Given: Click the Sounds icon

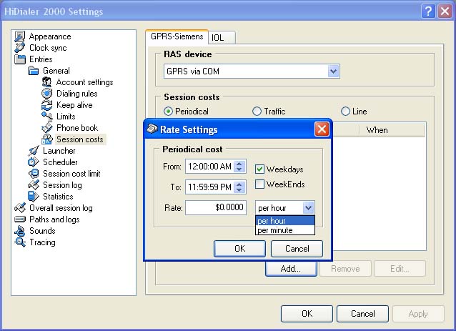Looking at the screenshot, I should click(20, 231).
